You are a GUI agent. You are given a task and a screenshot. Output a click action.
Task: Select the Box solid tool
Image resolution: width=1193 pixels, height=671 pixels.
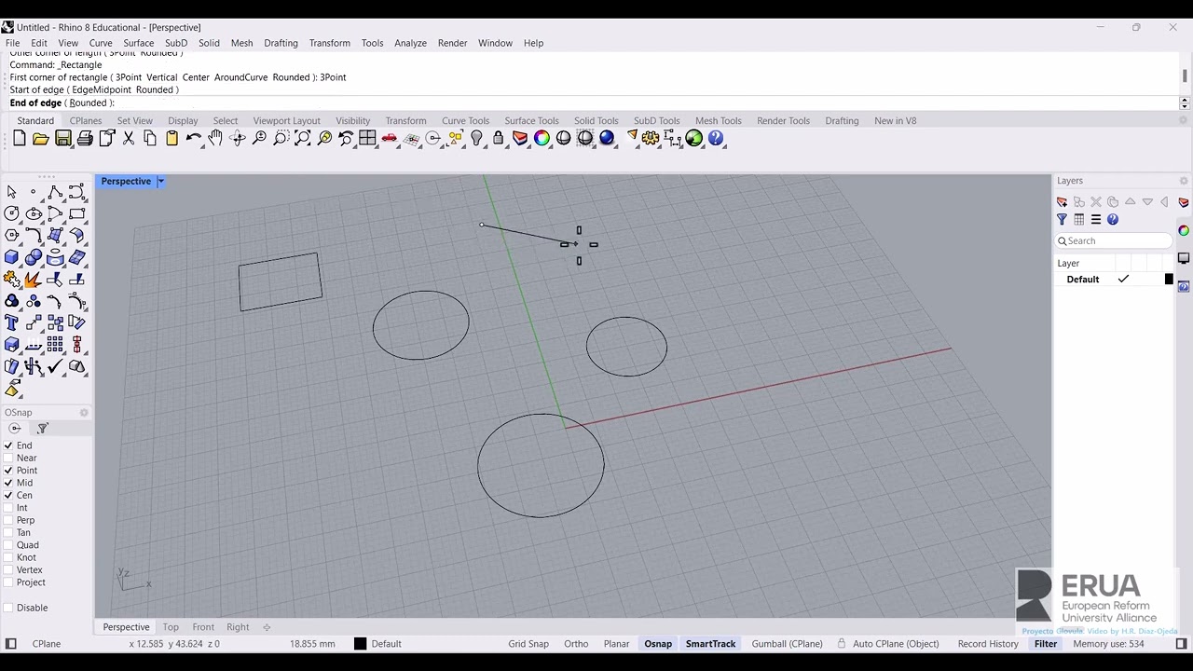pyautogui.click(x=12, y=257)
